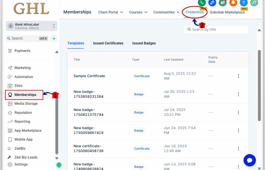Image resolution: width=265 pixels, height=170 pixels.
Task: Open the phone dialer icon
Action: pos(202,2)
